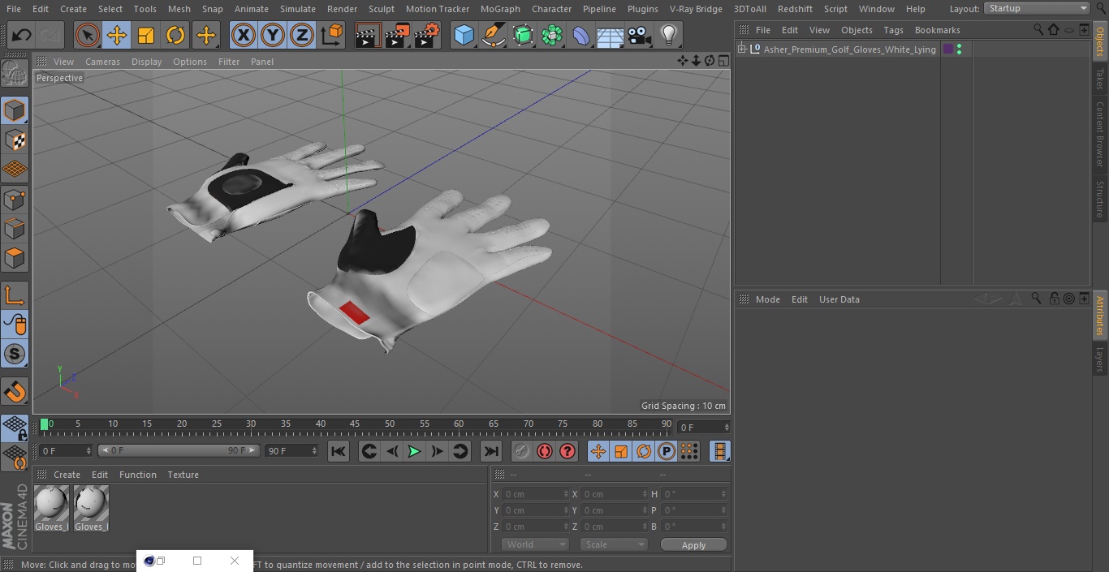Open the Mesh menu
The image size is (1109, 572).
tap(179, 9)
